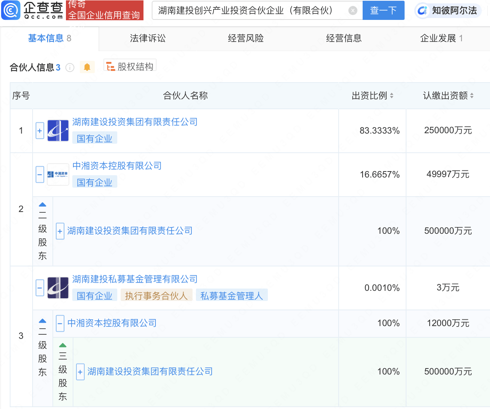Sort by 出资比例 column arrows
490x409 pixels.
tap(391, 96)
